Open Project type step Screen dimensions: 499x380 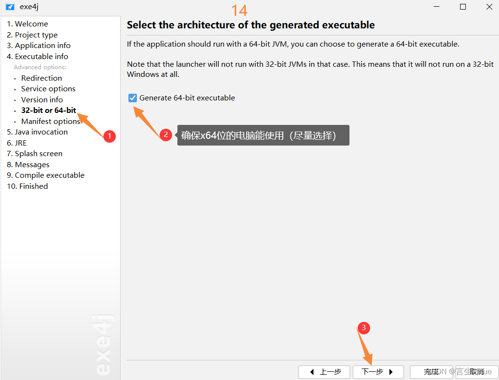(32, 35)
